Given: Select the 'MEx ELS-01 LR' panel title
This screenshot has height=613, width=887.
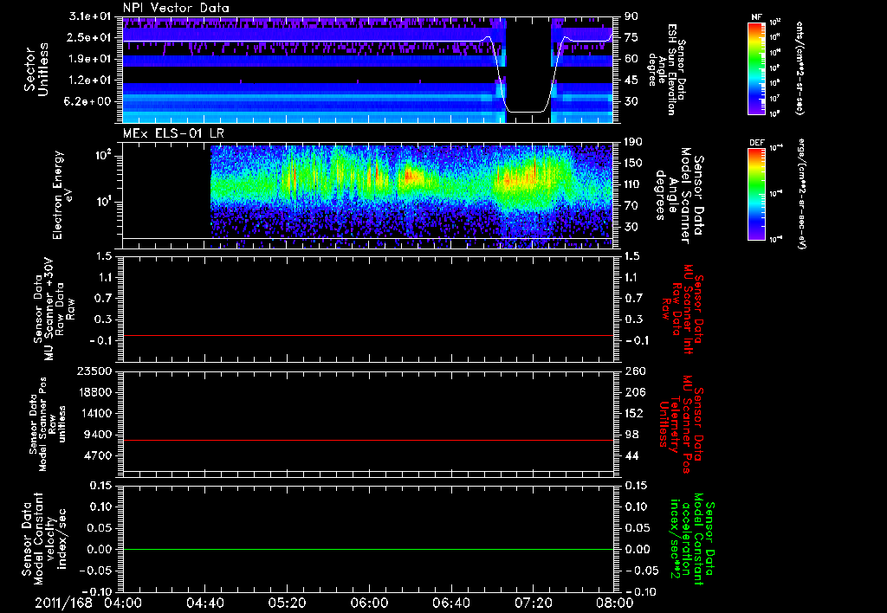Looking at the screenshot, I should tap(172, 133).
